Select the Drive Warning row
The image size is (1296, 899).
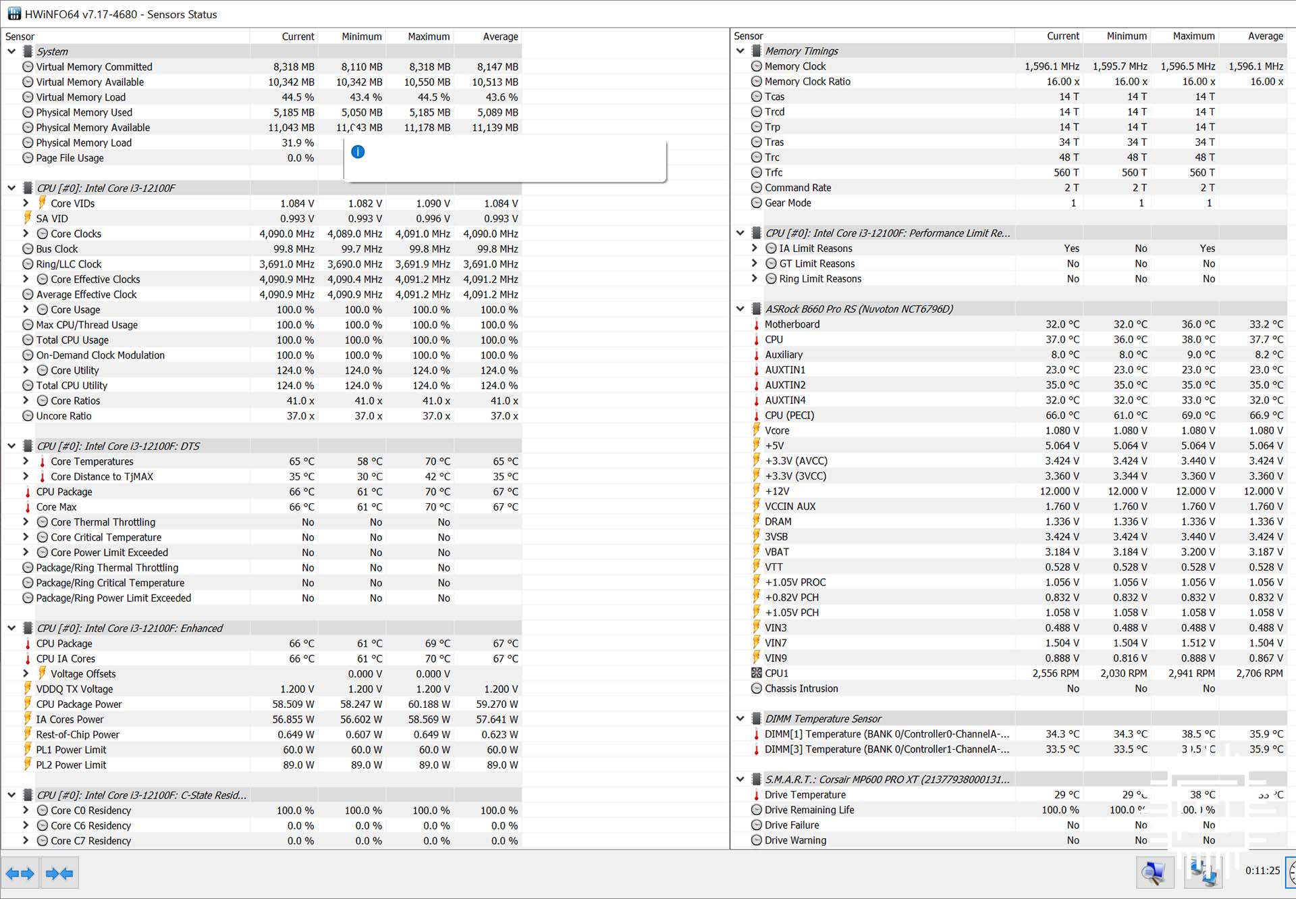(1009, 840)
